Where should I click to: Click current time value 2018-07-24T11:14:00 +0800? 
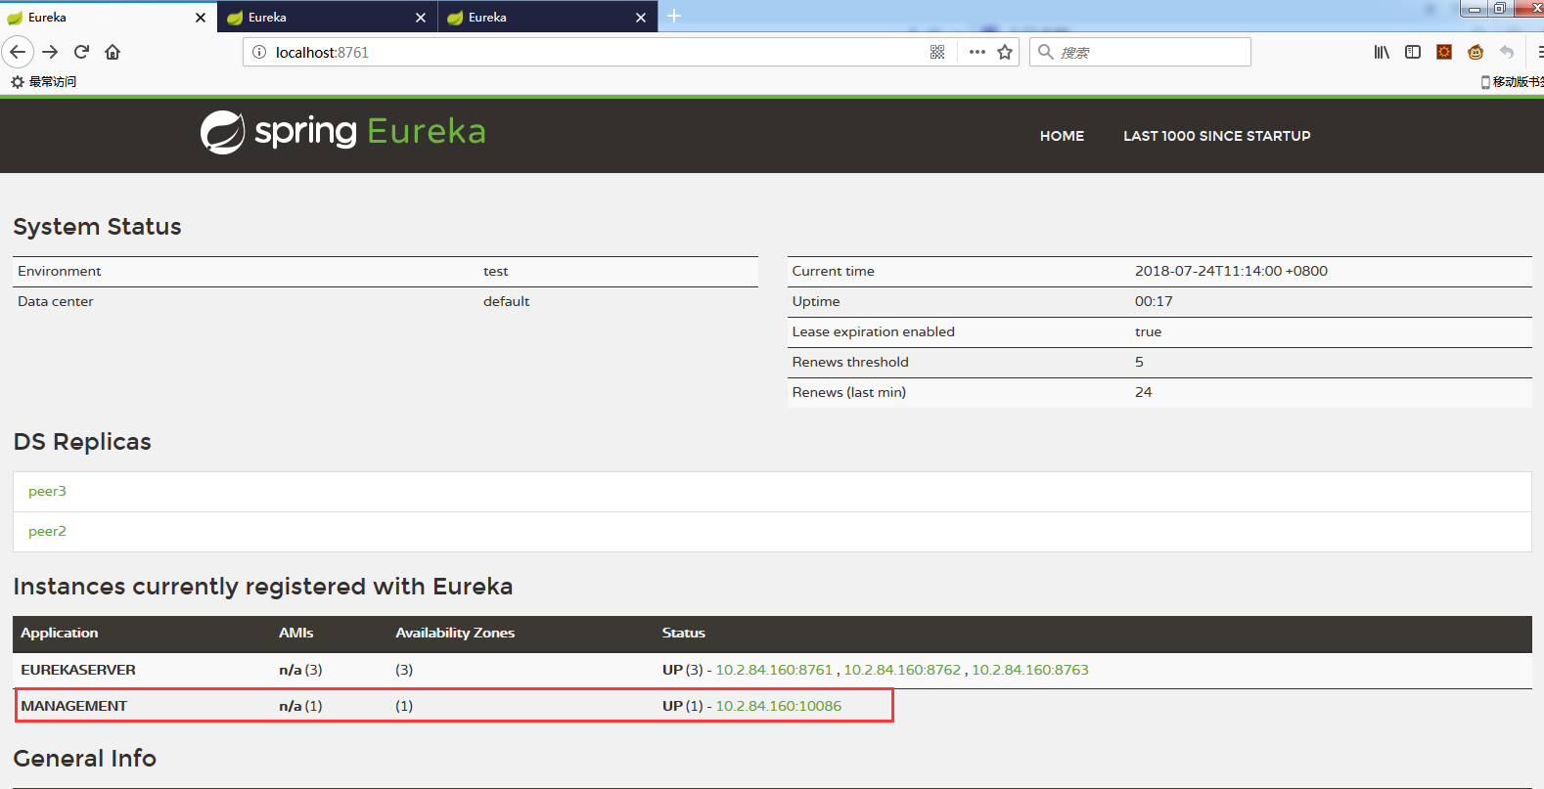point(1231,271)
